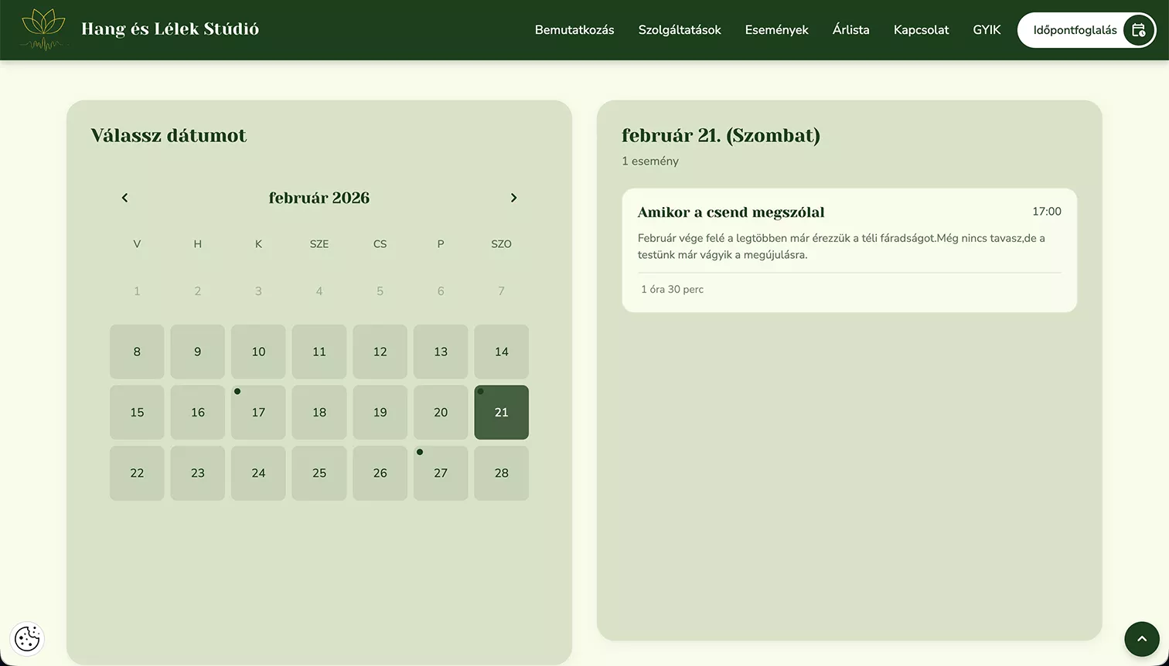The image size is (1169, 666).
Task: Click the lotus logo icon
Action: (x=46, y=30)
